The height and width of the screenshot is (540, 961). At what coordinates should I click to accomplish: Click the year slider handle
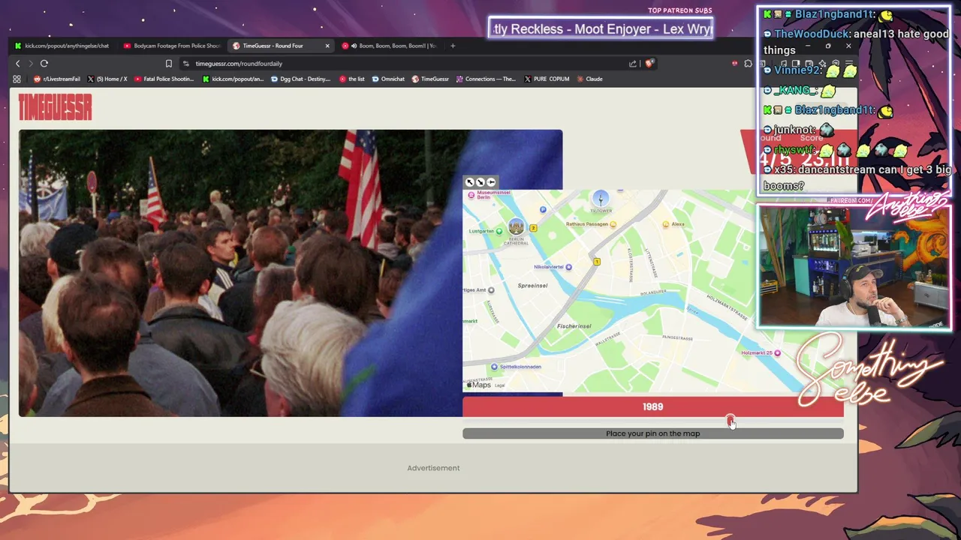(731, 421)
